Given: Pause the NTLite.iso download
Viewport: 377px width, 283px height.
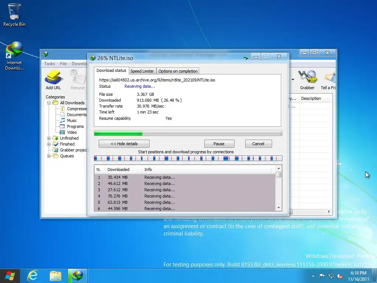Looking at the screenshot, I should [x=219, y=144].
